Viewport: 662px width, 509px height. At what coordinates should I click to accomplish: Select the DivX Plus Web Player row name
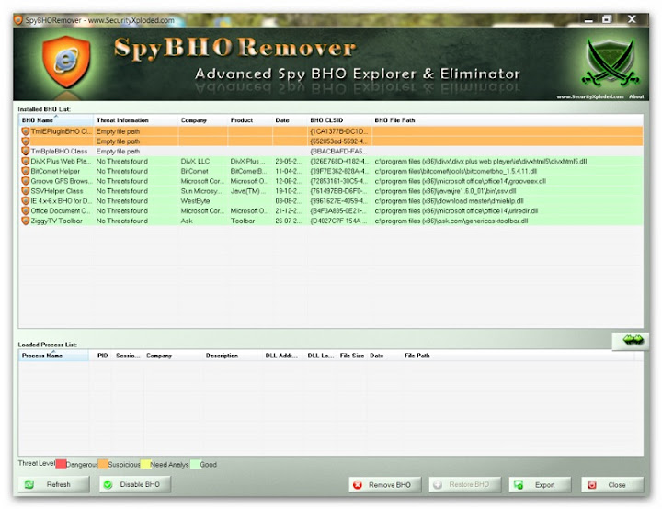click(x=61, y=161)
